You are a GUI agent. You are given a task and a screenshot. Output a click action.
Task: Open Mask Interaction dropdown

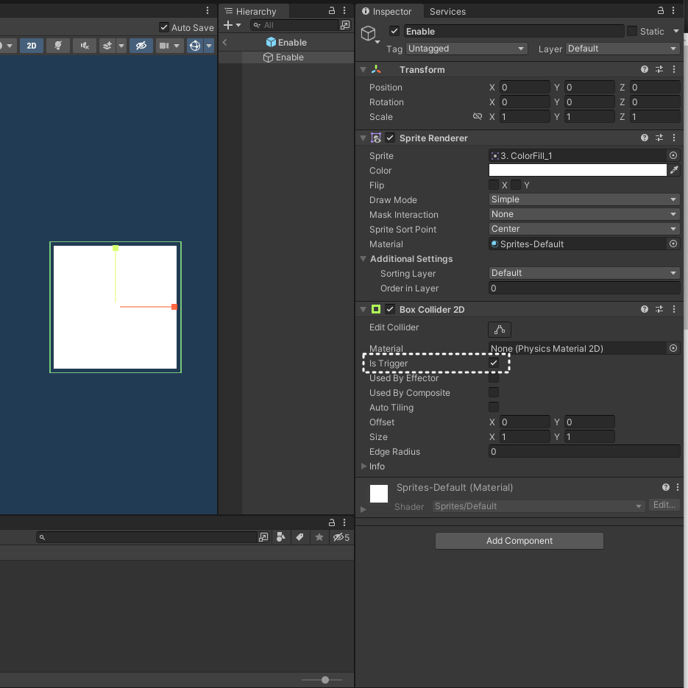[x=584, y=214]
